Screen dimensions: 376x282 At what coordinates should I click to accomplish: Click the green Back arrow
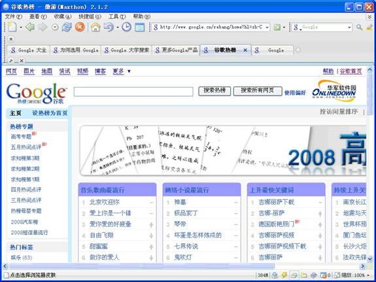(x=30, y=27)
